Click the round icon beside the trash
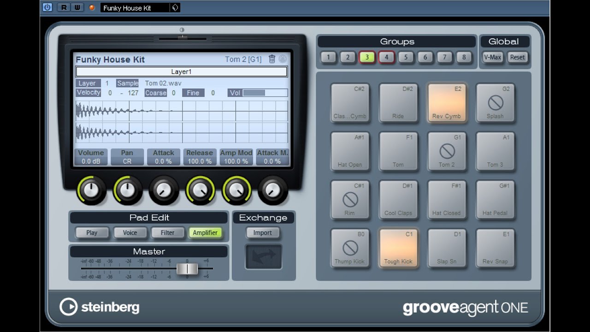 (x=283, y=59)
